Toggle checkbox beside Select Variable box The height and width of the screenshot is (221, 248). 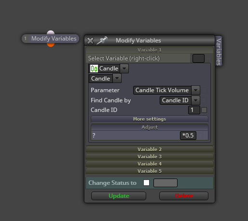click(x=208, y=58)
